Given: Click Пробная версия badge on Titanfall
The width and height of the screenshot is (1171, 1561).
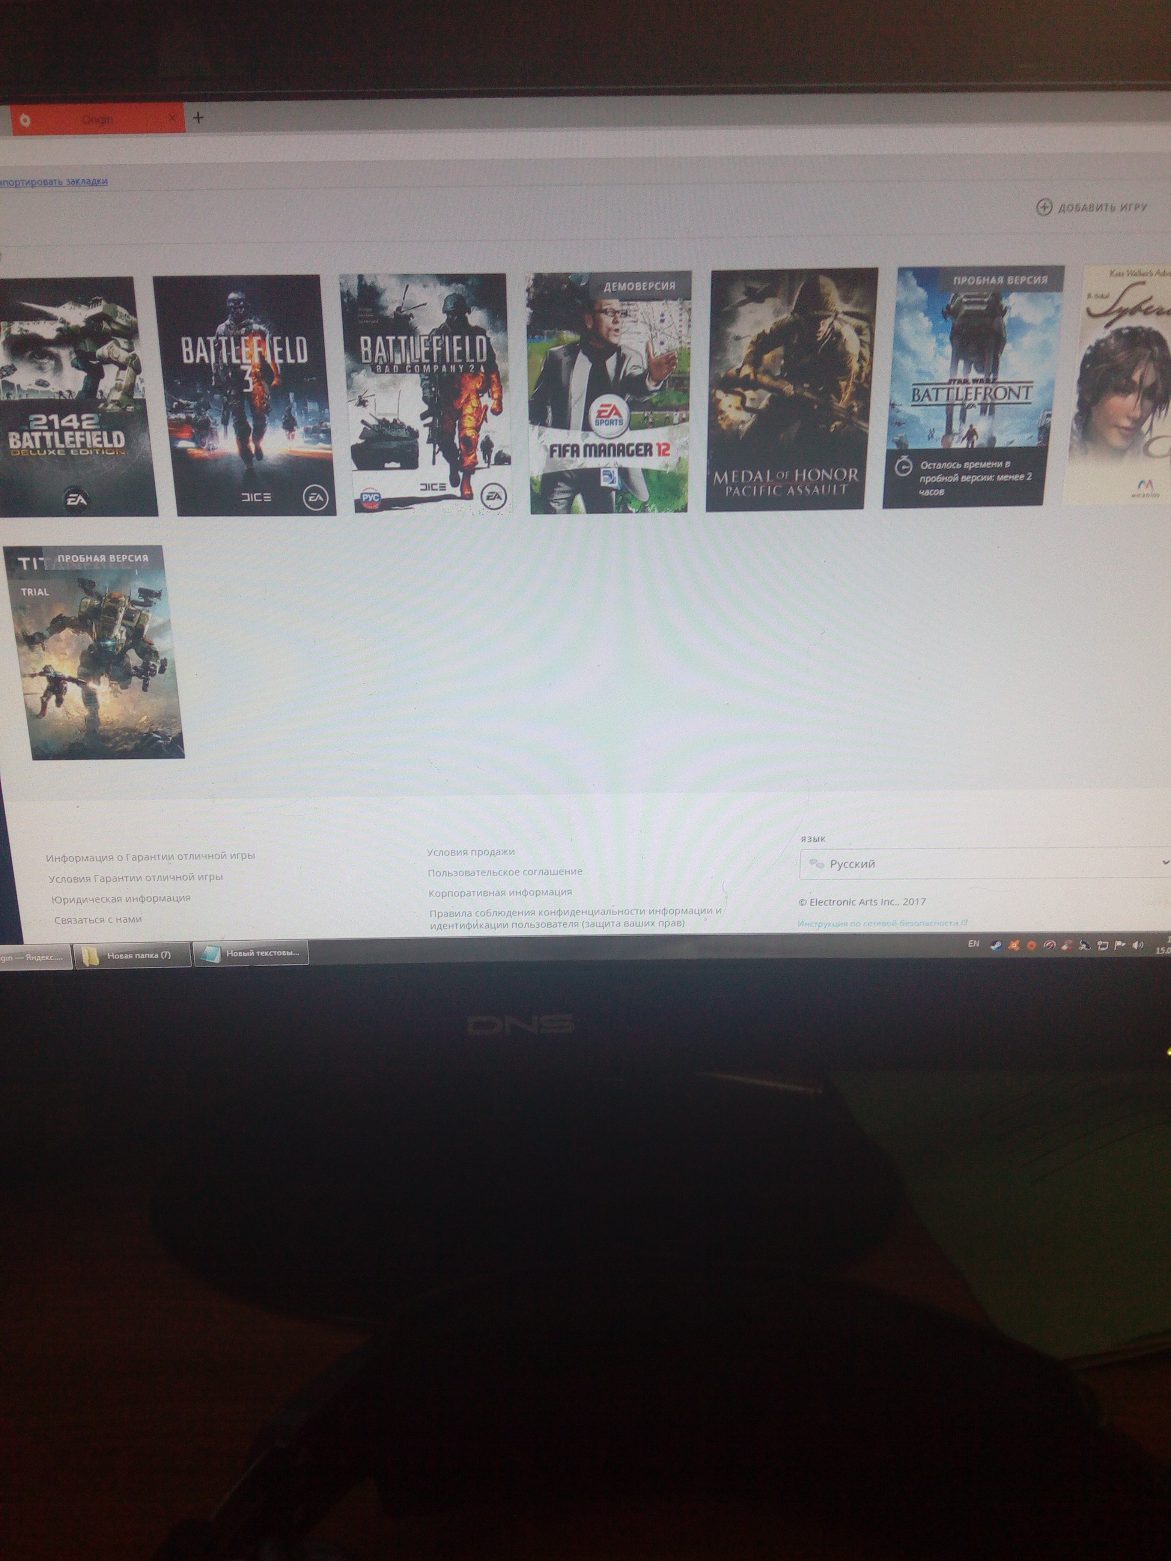Looking at the screenshot, I should pyautogui.click(x=103, y=558).
